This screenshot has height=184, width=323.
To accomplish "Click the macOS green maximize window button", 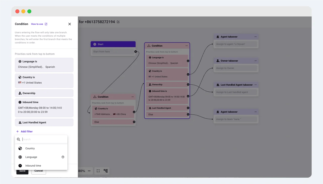I will (29, 11).
